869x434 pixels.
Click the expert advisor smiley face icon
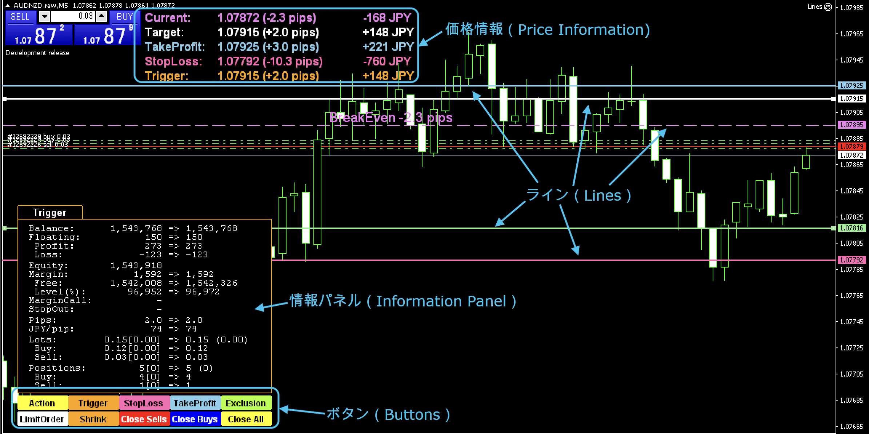[828, 7]
